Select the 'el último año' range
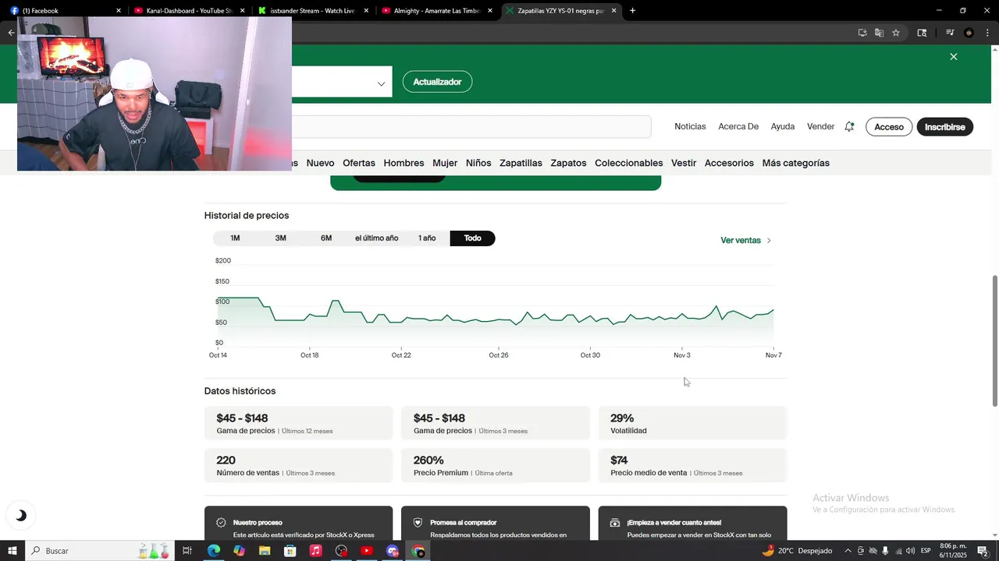Image resolution: width=999 pixels, height=561 pixels. (x=376, y=238)
